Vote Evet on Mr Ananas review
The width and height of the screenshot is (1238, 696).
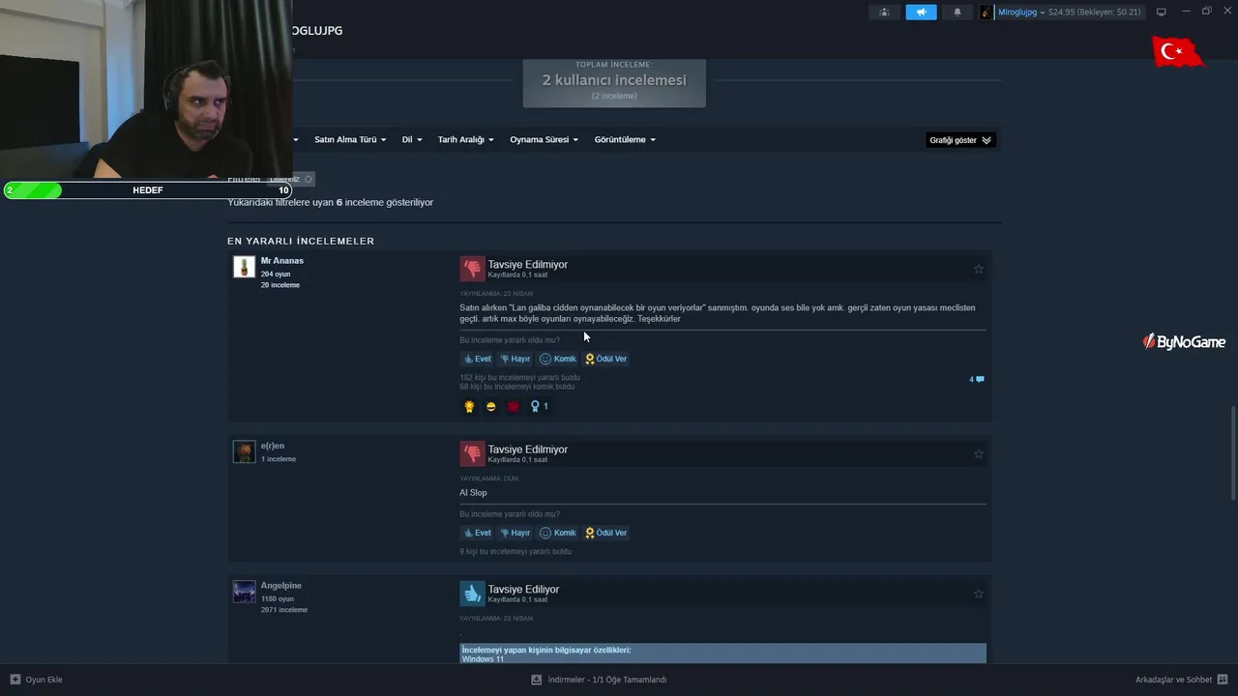[x=477, y=359]
